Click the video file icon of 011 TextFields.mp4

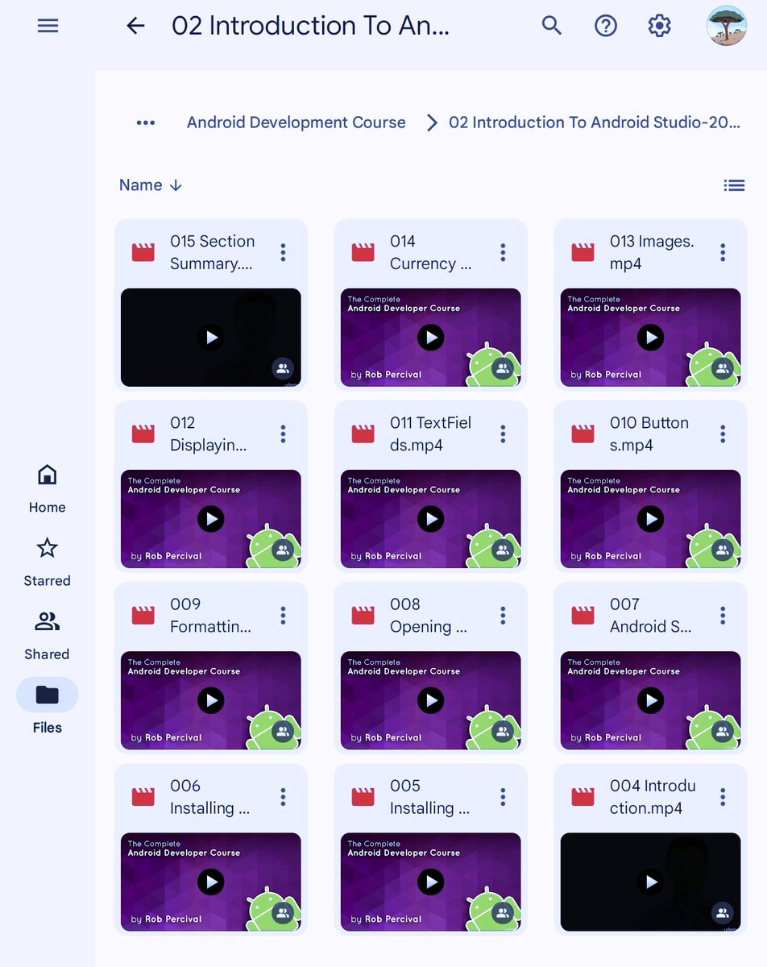click(363, 434)
